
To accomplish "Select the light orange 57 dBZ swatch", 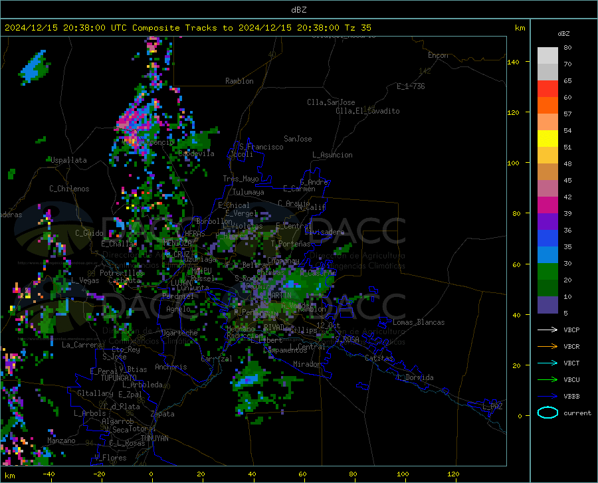I will (x=548, y=122).
